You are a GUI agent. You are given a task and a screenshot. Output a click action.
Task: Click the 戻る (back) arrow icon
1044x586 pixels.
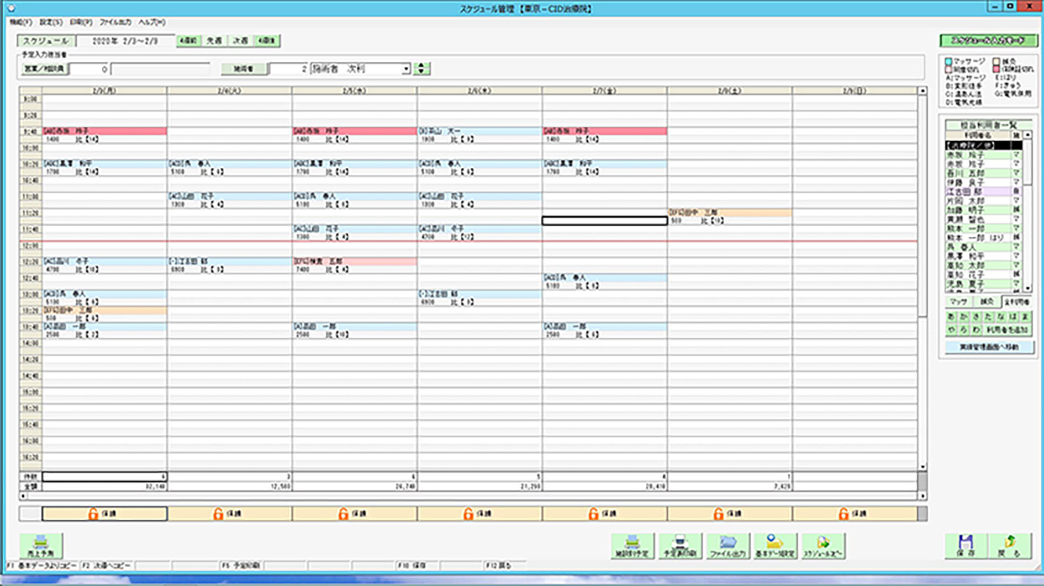pyautogui.click(x=1010, y=545)
